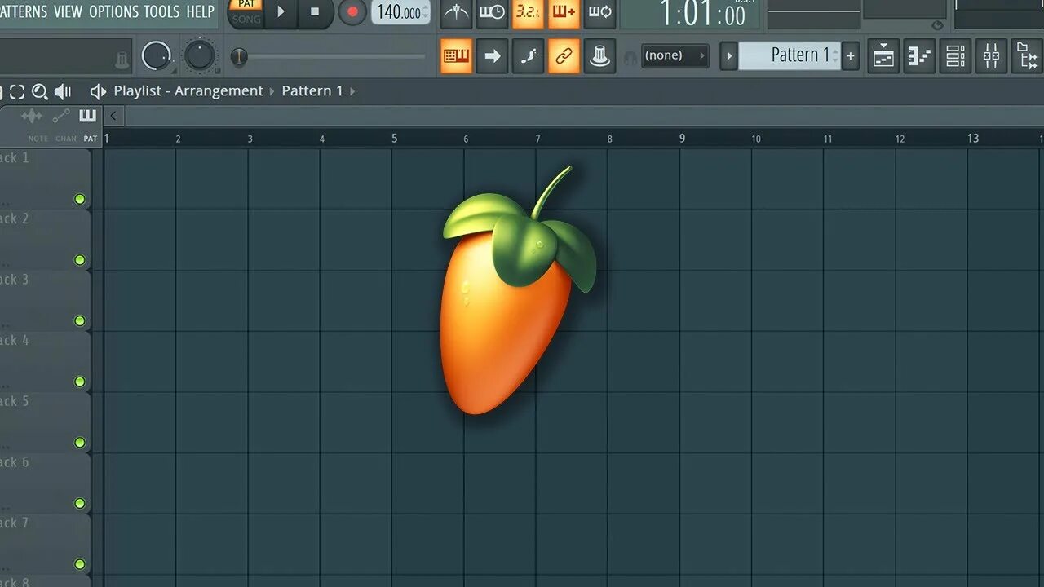Click the stop button

click(316, 12)
